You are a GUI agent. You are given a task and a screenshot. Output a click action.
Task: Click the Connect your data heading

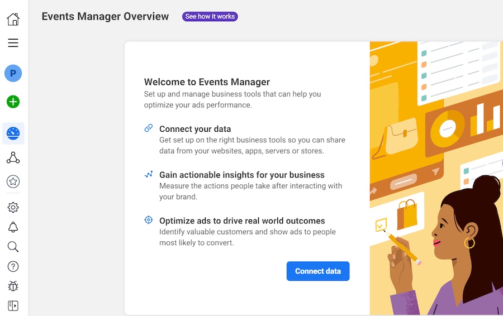click(195, 129)
